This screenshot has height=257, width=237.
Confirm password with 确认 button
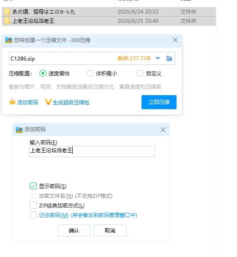click(x=74, y=230)
